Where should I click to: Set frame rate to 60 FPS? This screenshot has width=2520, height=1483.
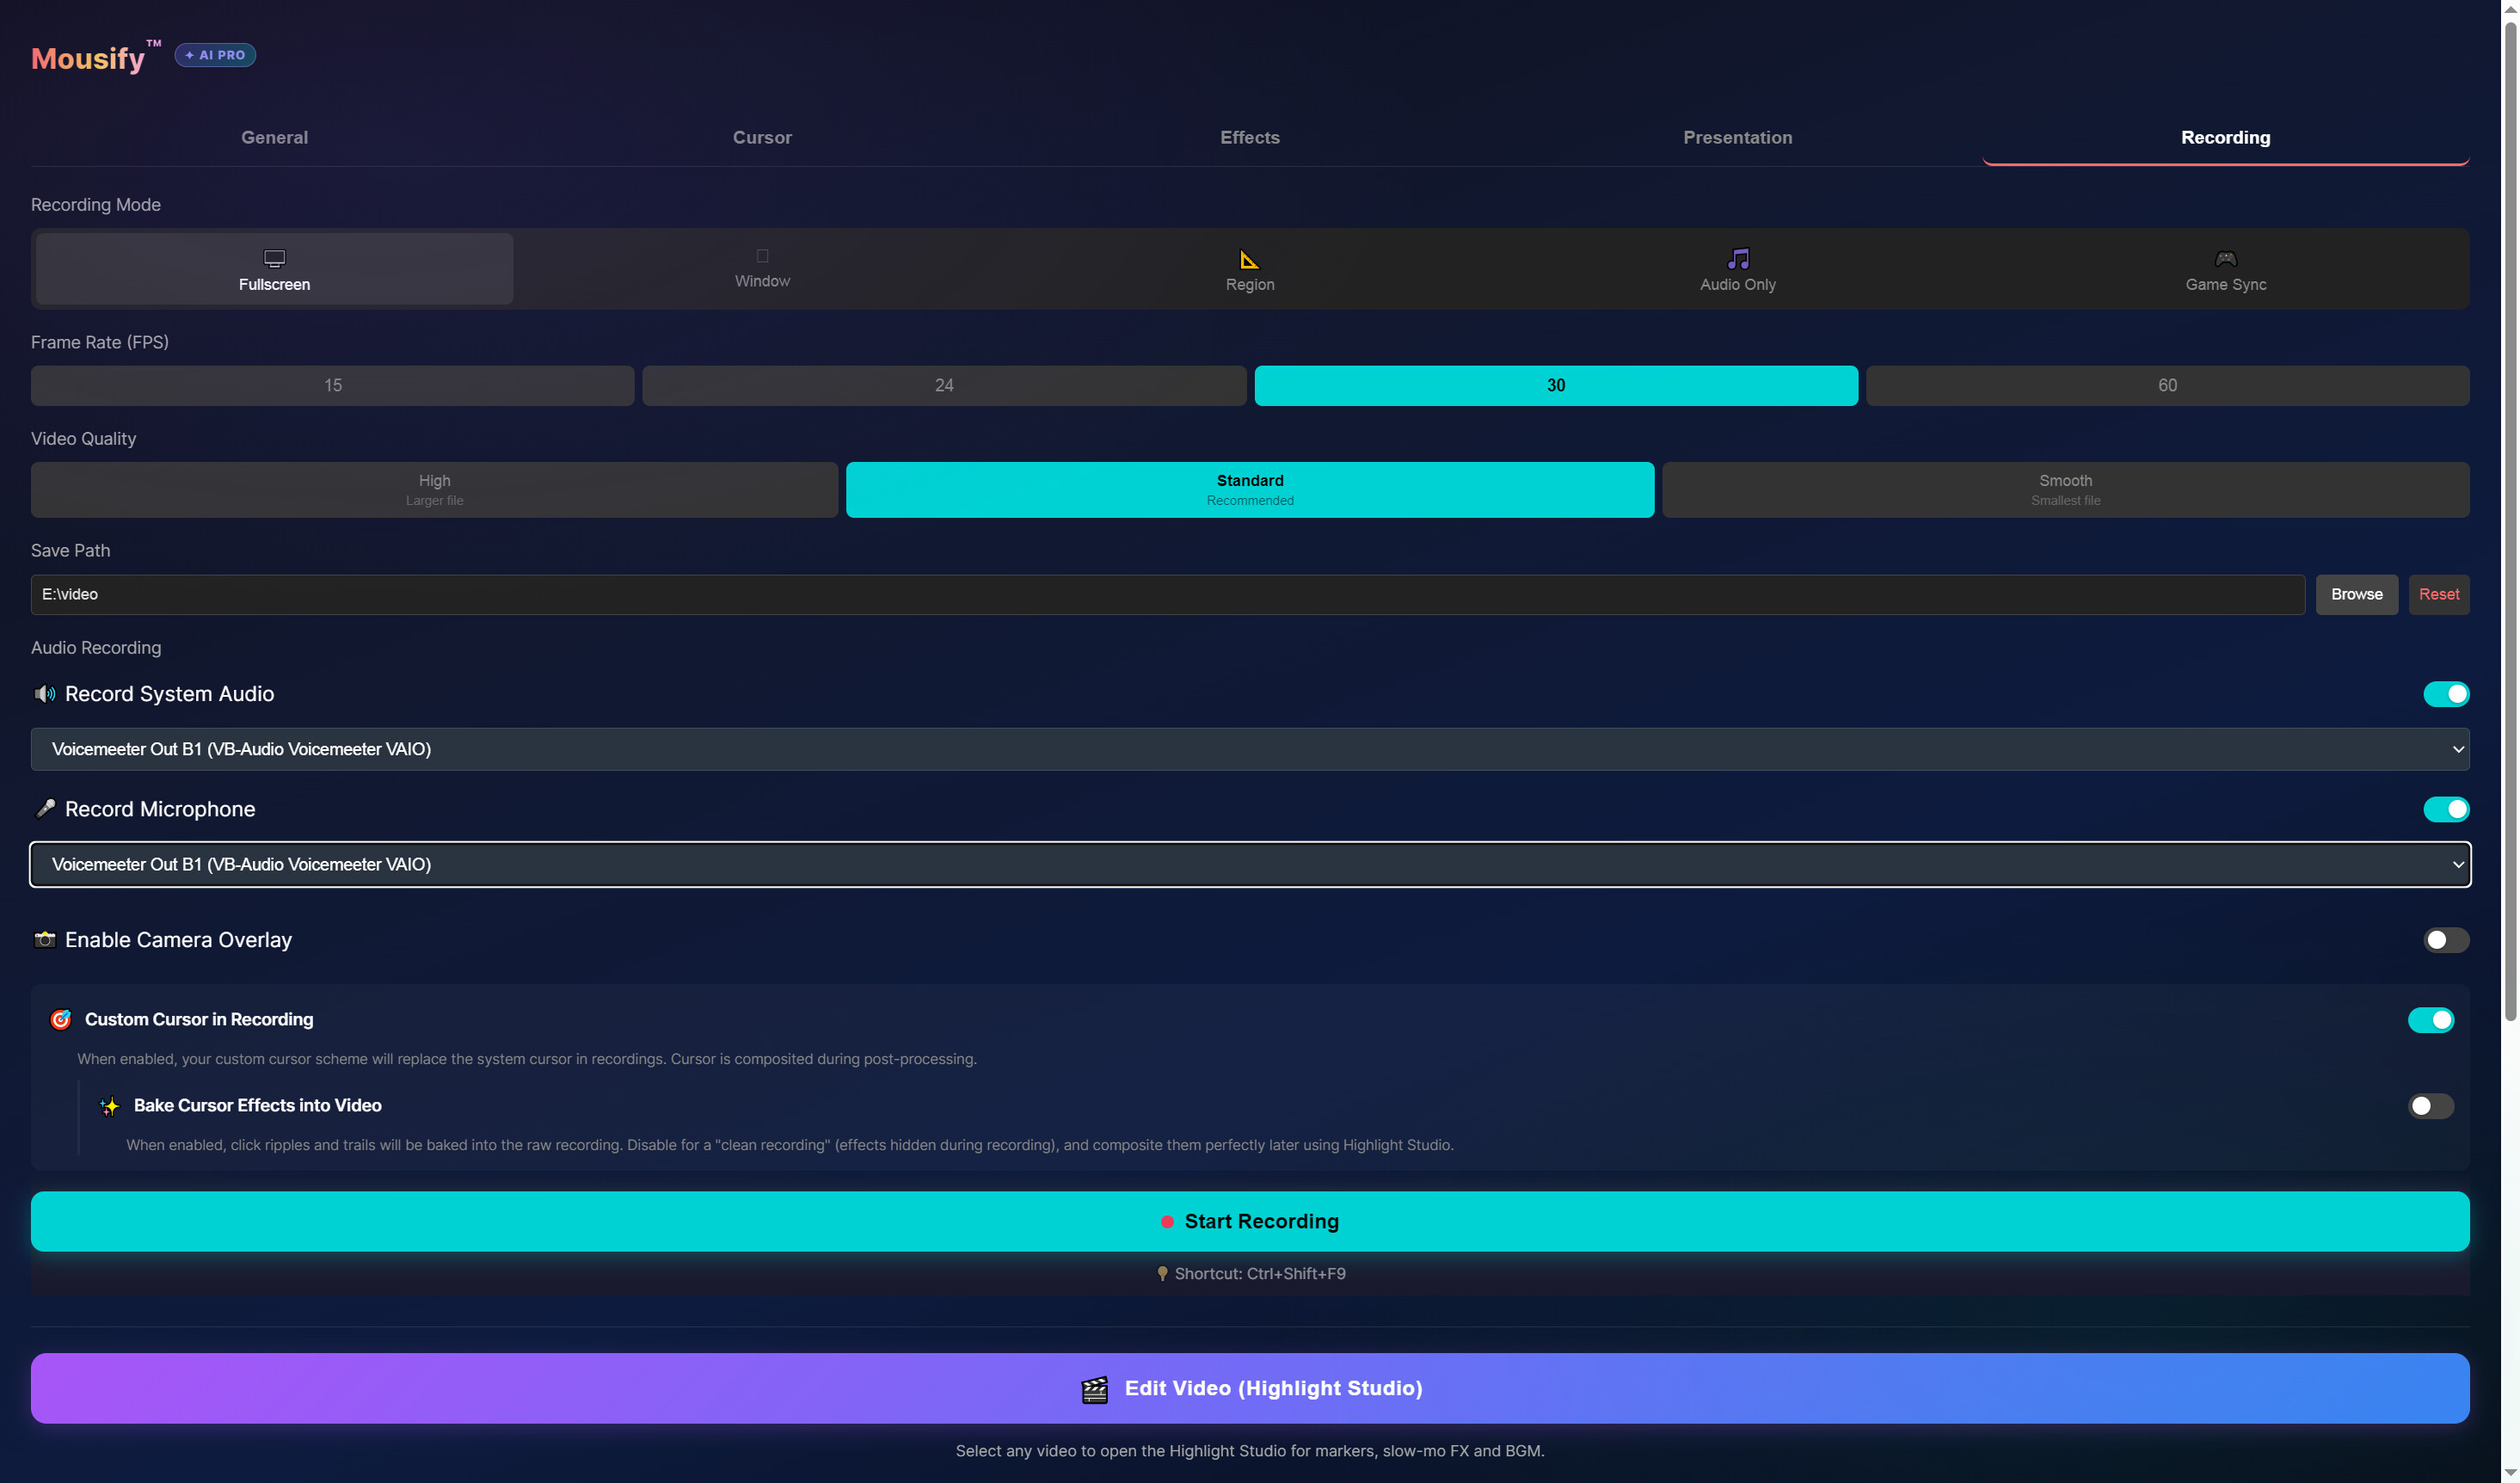2167,386
